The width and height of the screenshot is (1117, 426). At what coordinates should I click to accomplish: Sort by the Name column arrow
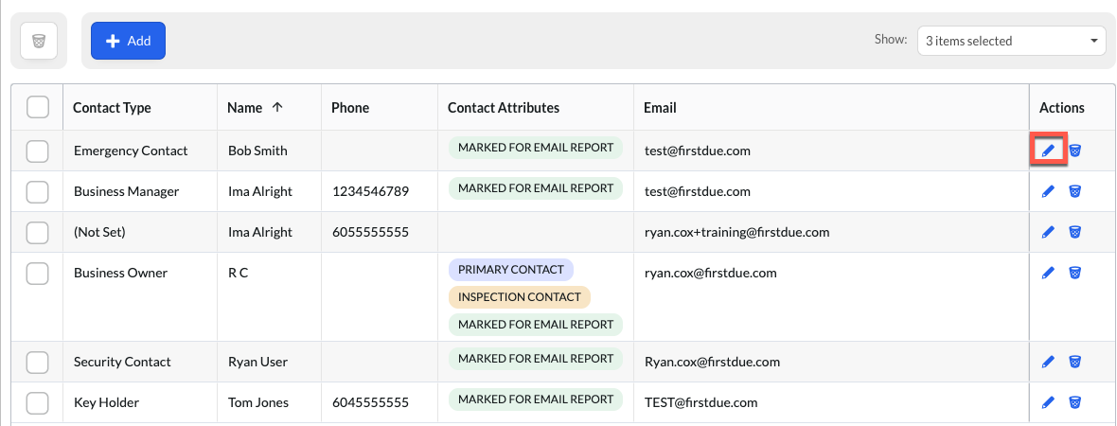click(277, 108)
